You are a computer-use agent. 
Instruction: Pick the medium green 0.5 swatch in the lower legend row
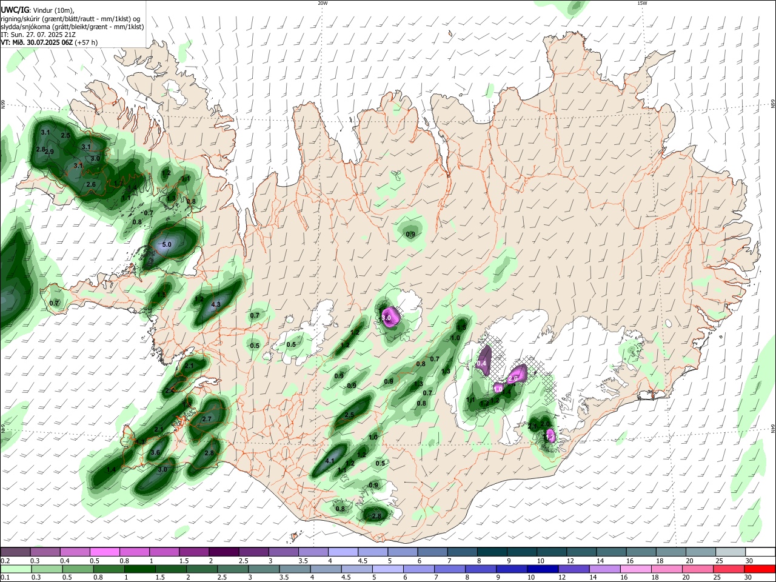click(78, 569)
